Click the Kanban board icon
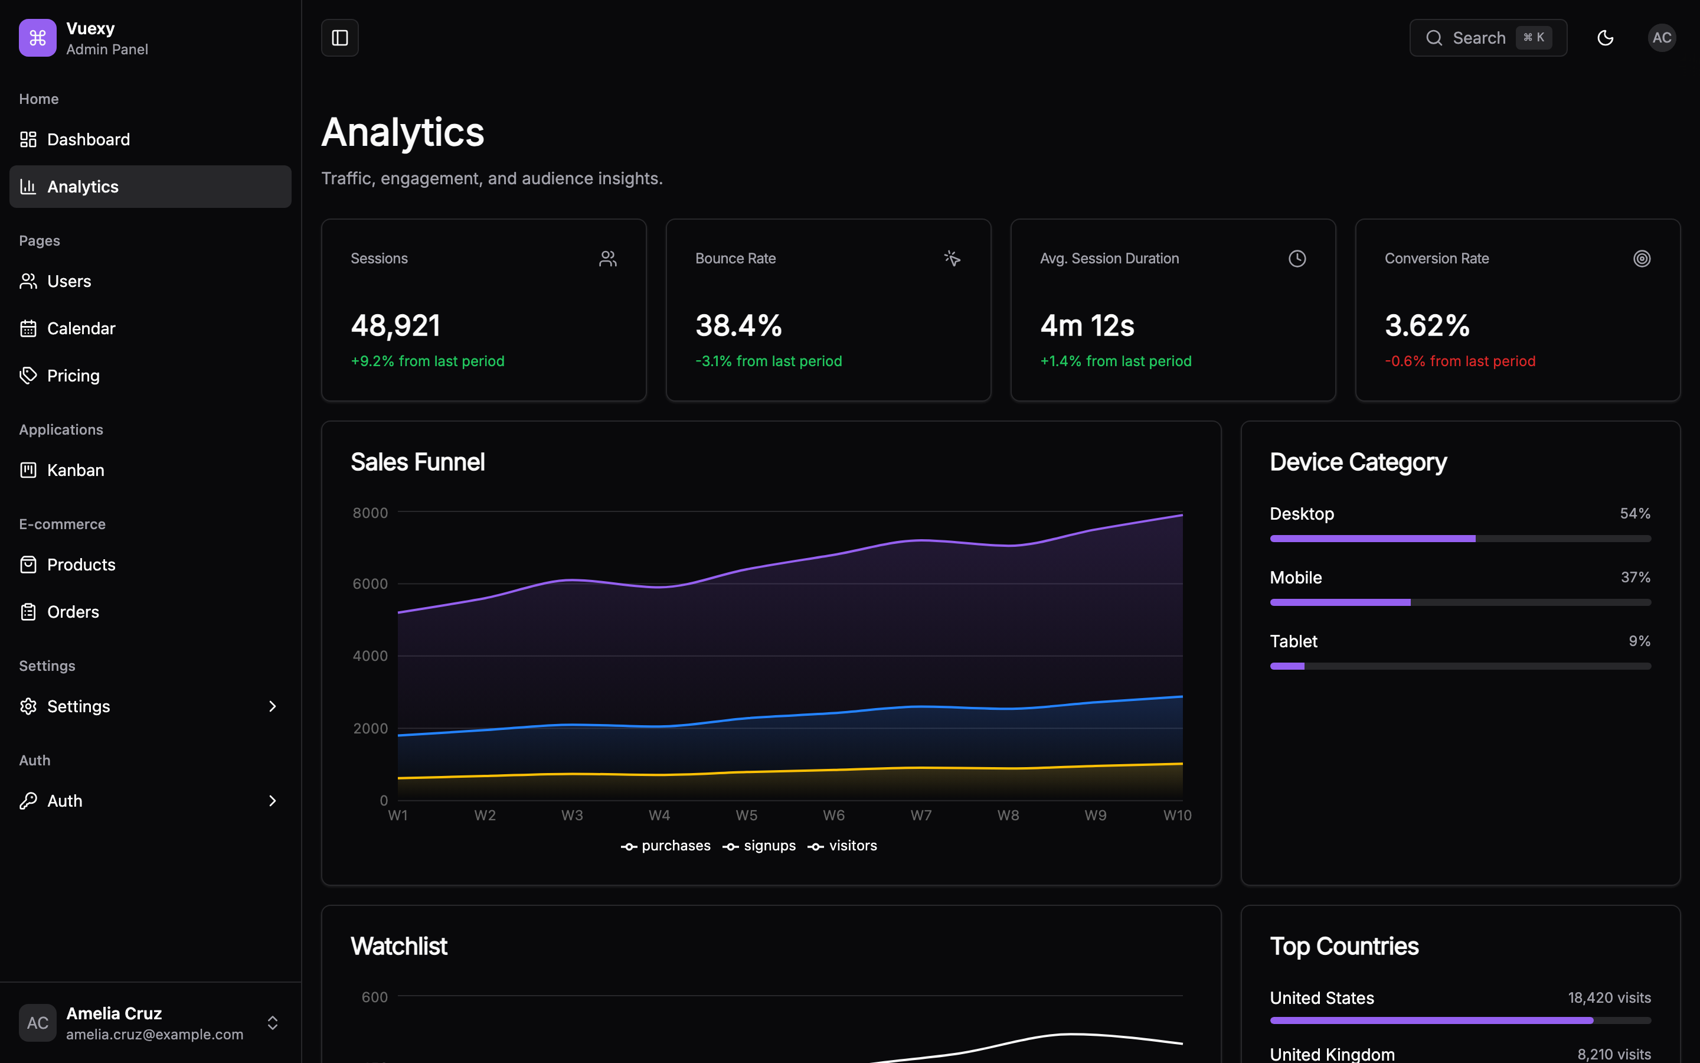 click(x=28, y=469)
